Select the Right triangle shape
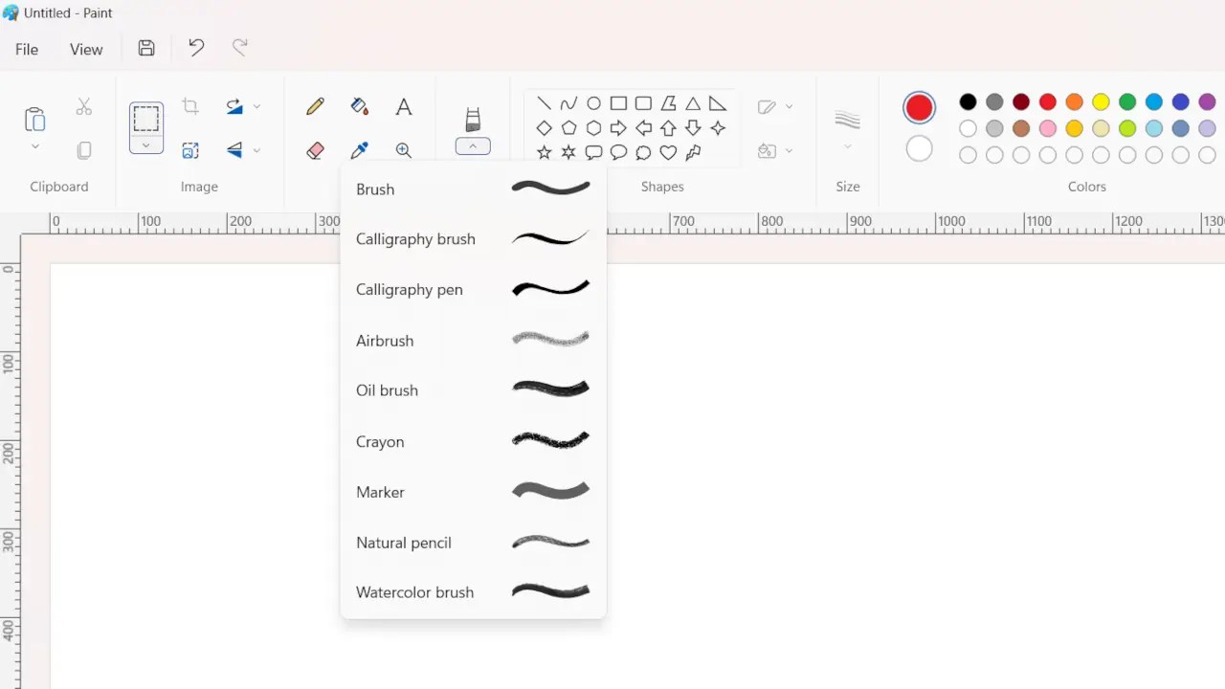The height and width of the screenshot is (689, 1225). tap(718, 103)
